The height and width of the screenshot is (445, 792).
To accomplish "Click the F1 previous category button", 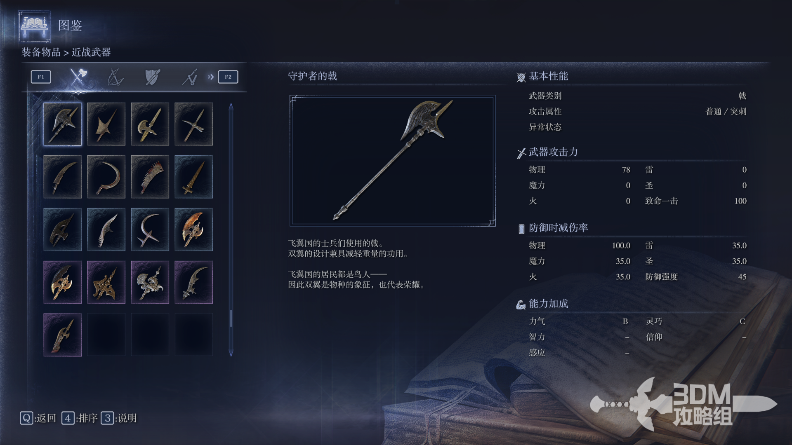I will 41,77.
